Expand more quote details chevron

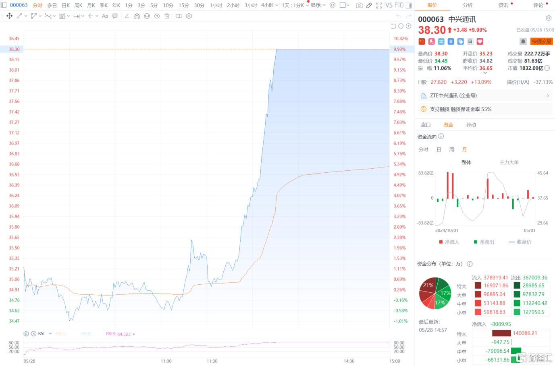(x=485, y=73)
